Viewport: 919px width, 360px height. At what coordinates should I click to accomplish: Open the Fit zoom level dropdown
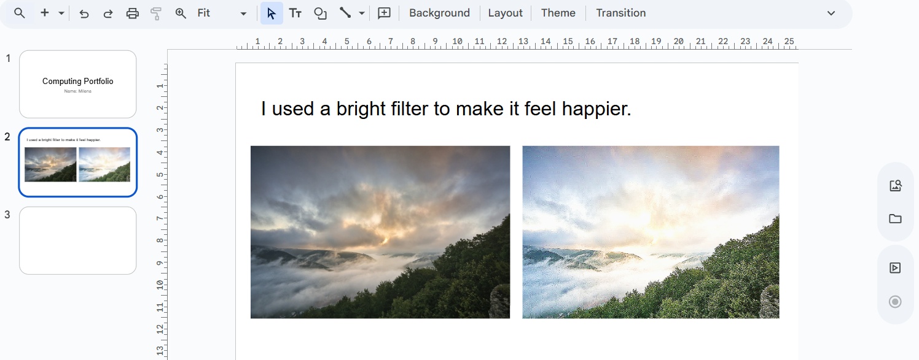tap(243, 13)
